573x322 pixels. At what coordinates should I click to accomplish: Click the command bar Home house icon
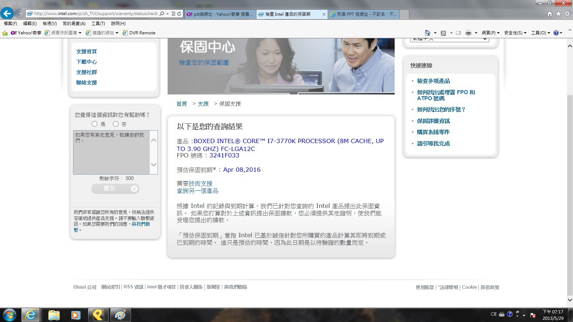pos(427,33)
